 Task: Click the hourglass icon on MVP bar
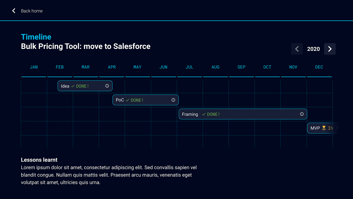pos(324,128)
